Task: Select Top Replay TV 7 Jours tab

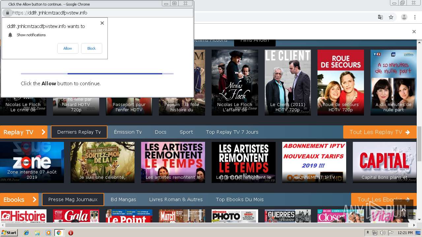Action: (232, 132)
